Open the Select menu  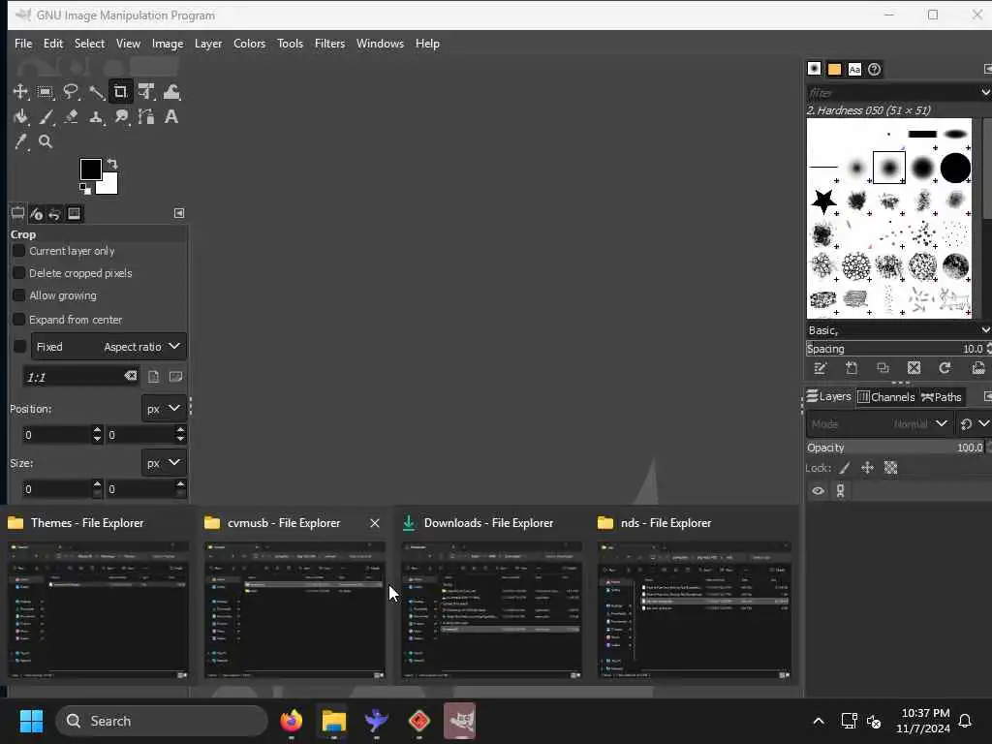click(89, 44)
